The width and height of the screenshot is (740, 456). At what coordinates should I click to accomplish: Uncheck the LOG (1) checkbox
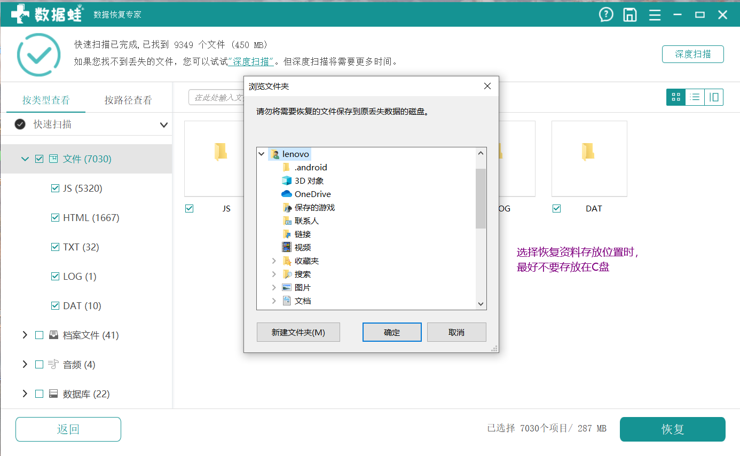tap(55, 276)
